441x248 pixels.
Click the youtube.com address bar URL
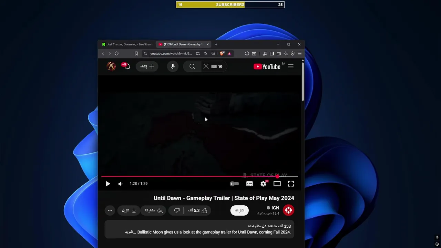pyautogui.click(x=171, y=53)
